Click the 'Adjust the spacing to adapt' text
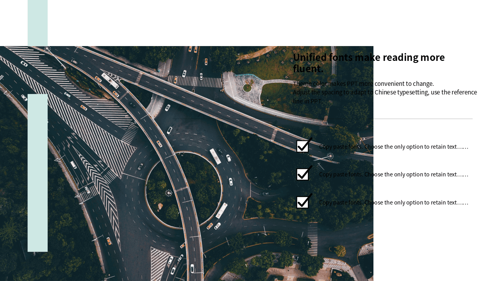Viewport: 500px width, 281px height. 385,97
